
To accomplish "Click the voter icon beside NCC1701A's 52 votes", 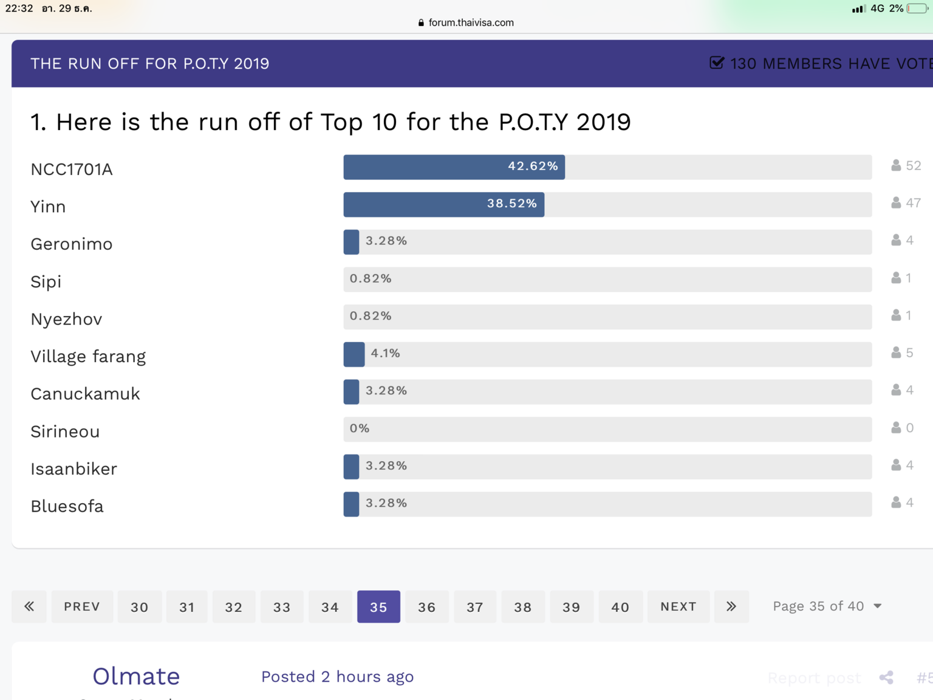I will 896,165.
